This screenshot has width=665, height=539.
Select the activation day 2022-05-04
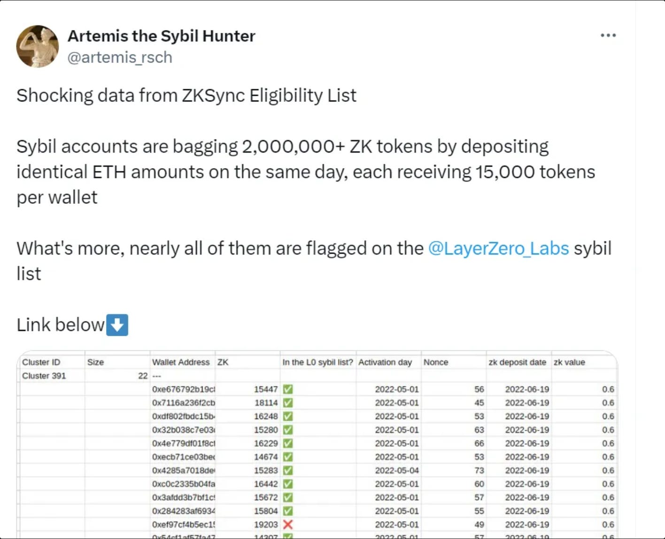[x=397, y=470]
